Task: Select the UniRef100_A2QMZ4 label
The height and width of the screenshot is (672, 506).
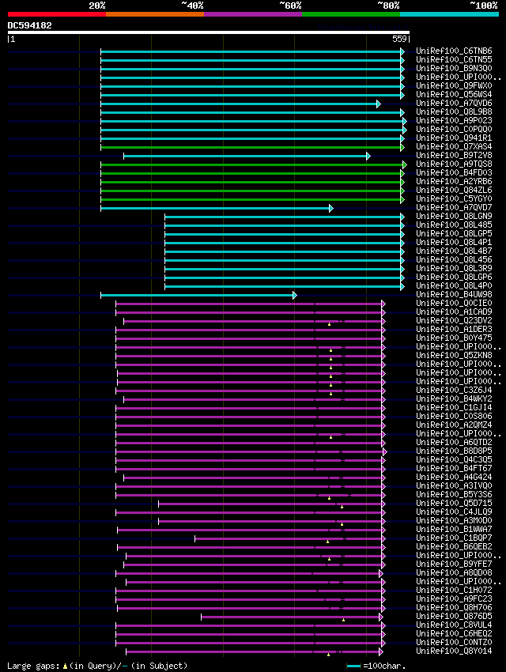Action: pyautogui.click(x=454, y=425)
